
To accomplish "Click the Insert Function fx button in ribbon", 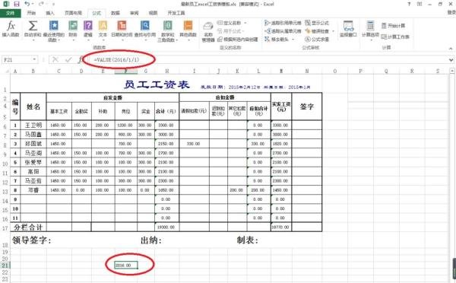I will pyautogui.click(x=11, y=29).
